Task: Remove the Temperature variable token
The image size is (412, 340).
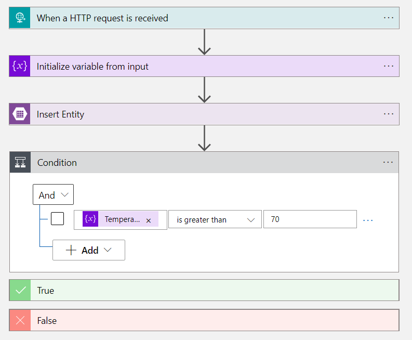Action: [x=149, y=220]
